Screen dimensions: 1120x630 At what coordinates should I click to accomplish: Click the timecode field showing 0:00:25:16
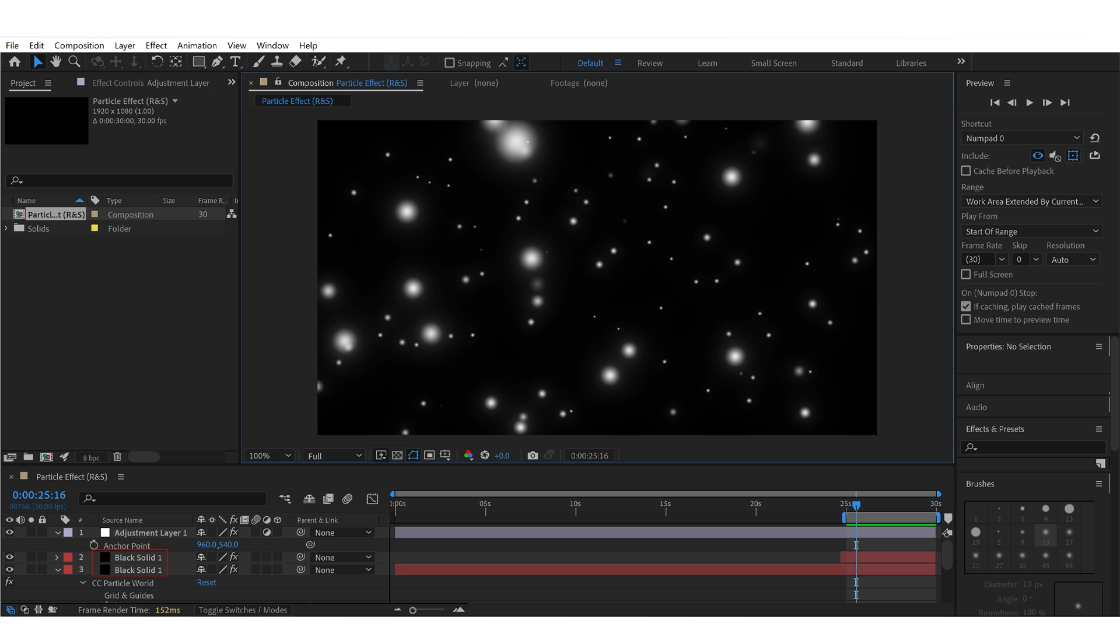click(39, 494)
